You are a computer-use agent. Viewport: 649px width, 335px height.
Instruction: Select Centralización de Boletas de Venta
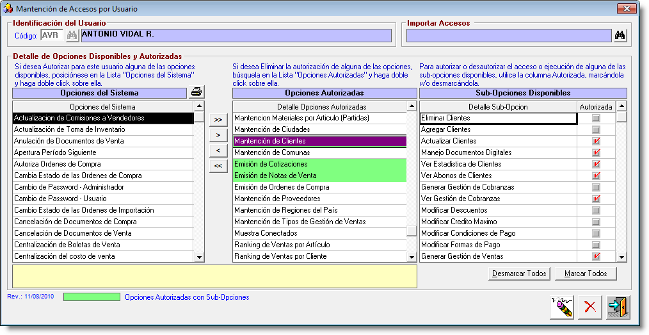[103, 245]
